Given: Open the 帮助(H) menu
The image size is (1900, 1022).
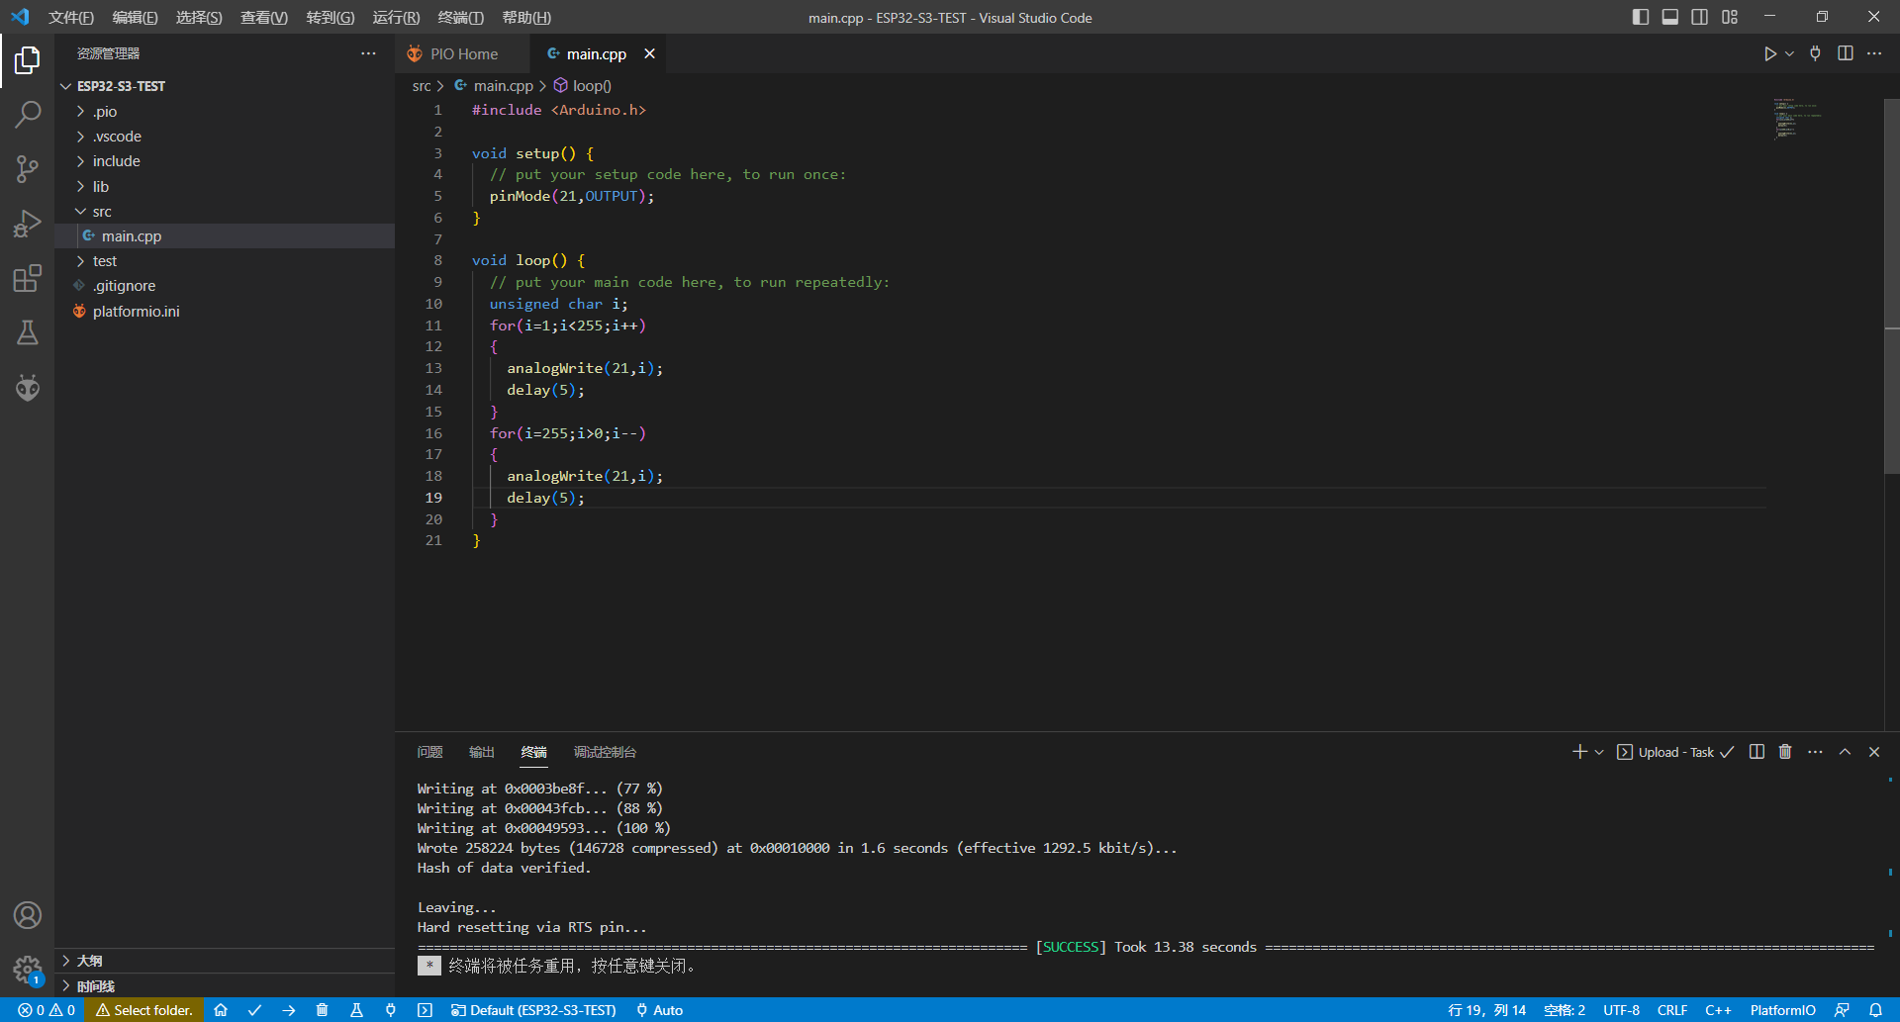Looking at the screenshot, I should point(526,18).
